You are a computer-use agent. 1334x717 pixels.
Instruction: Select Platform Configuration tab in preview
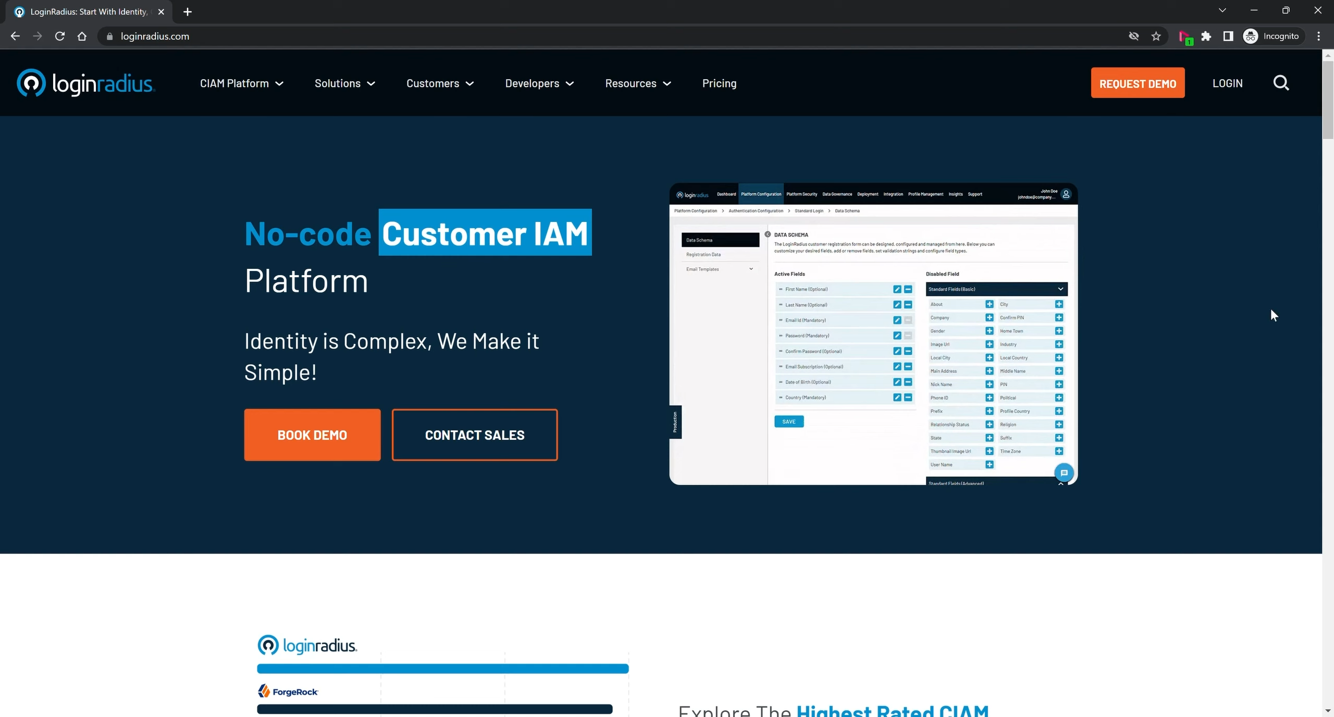(x=761, y=194)
